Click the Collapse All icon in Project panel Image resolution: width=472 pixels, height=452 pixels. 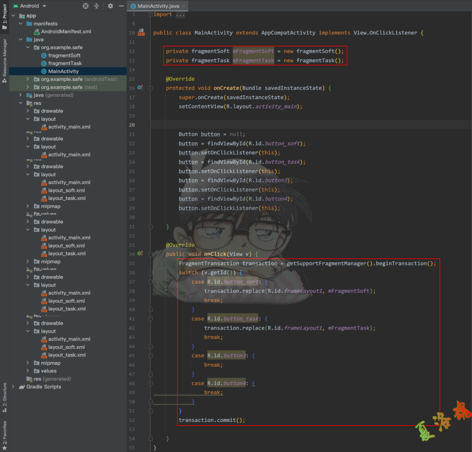click(x=97, y=6)
